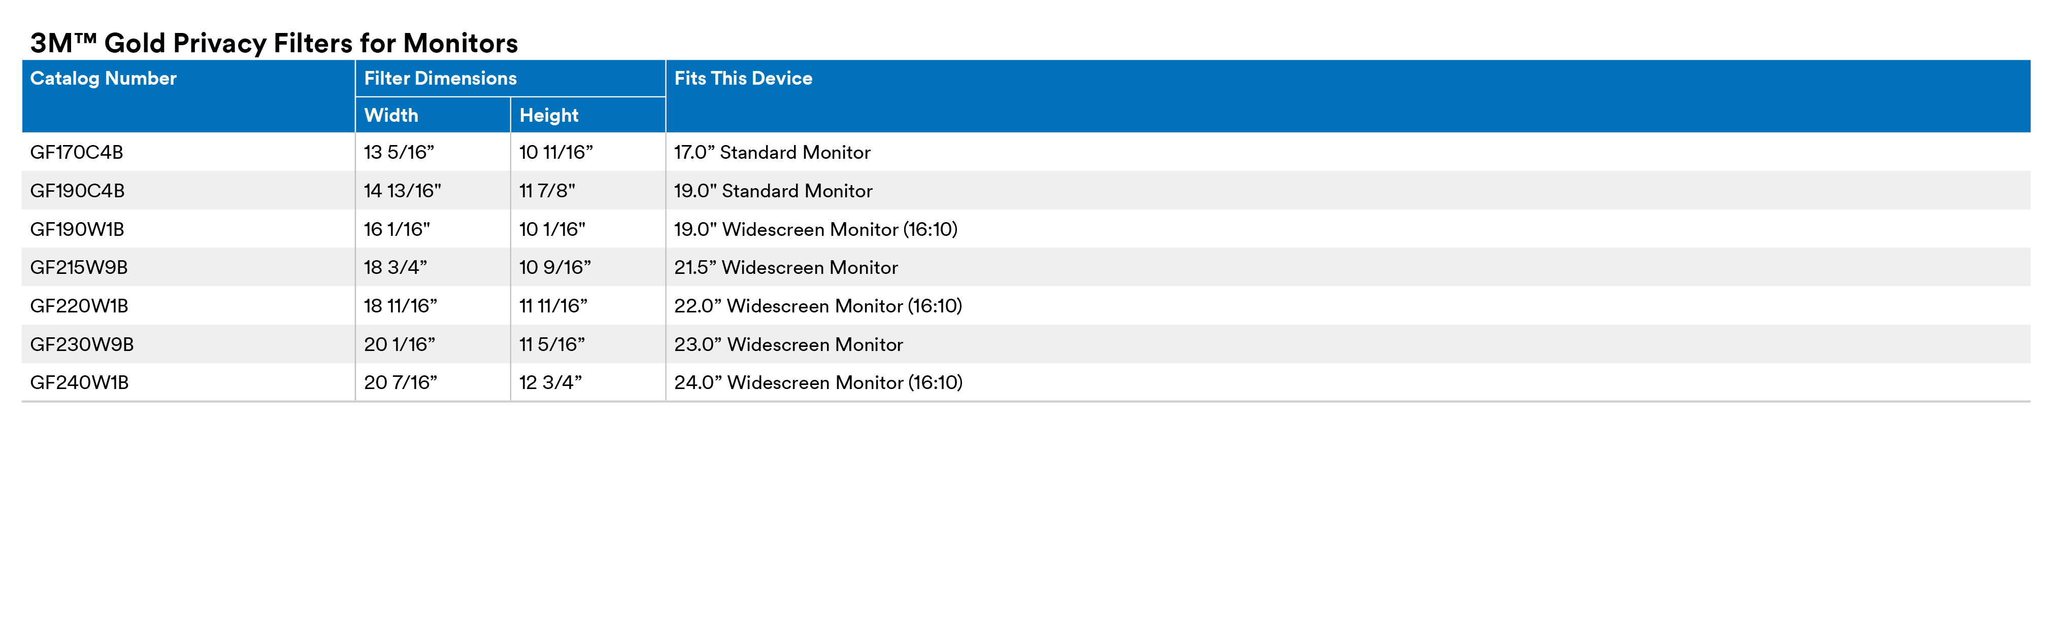Click catalog number GF170C4B

click(x=77, y=153)
